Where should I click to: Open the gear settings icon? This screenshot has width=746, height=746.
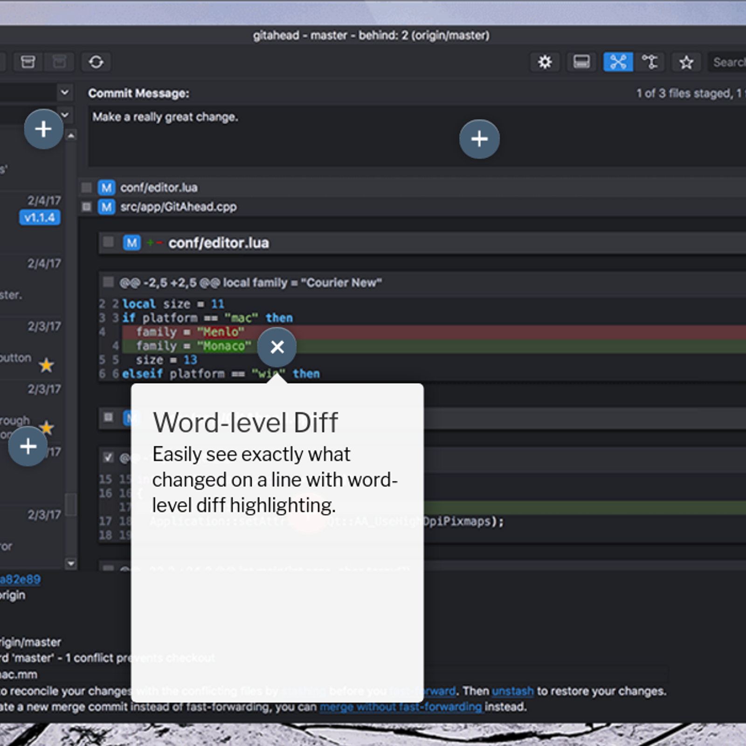coord(545,62)
